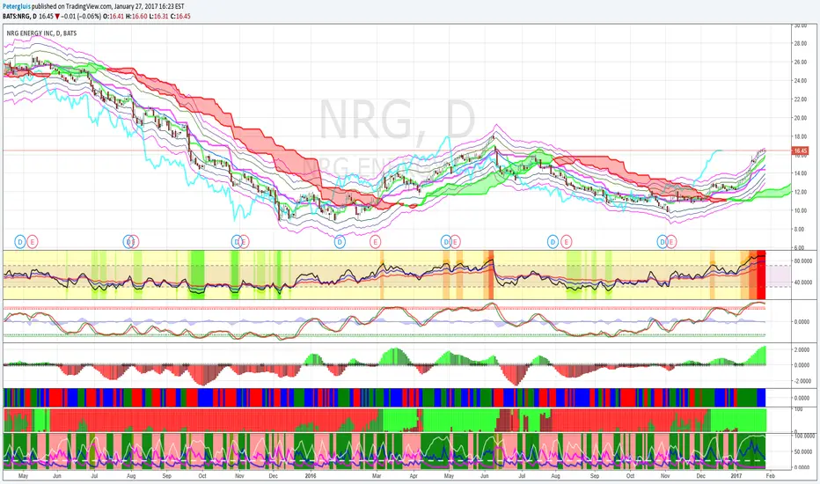Open the dividend D marker at November 2015
The image size is (820, 484).
[237, 242]
